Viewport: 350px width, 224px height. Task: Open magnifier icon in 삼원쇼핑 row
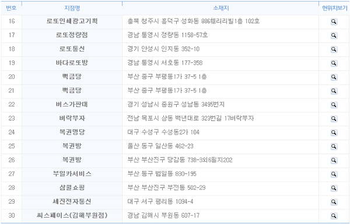click(334, 188)
